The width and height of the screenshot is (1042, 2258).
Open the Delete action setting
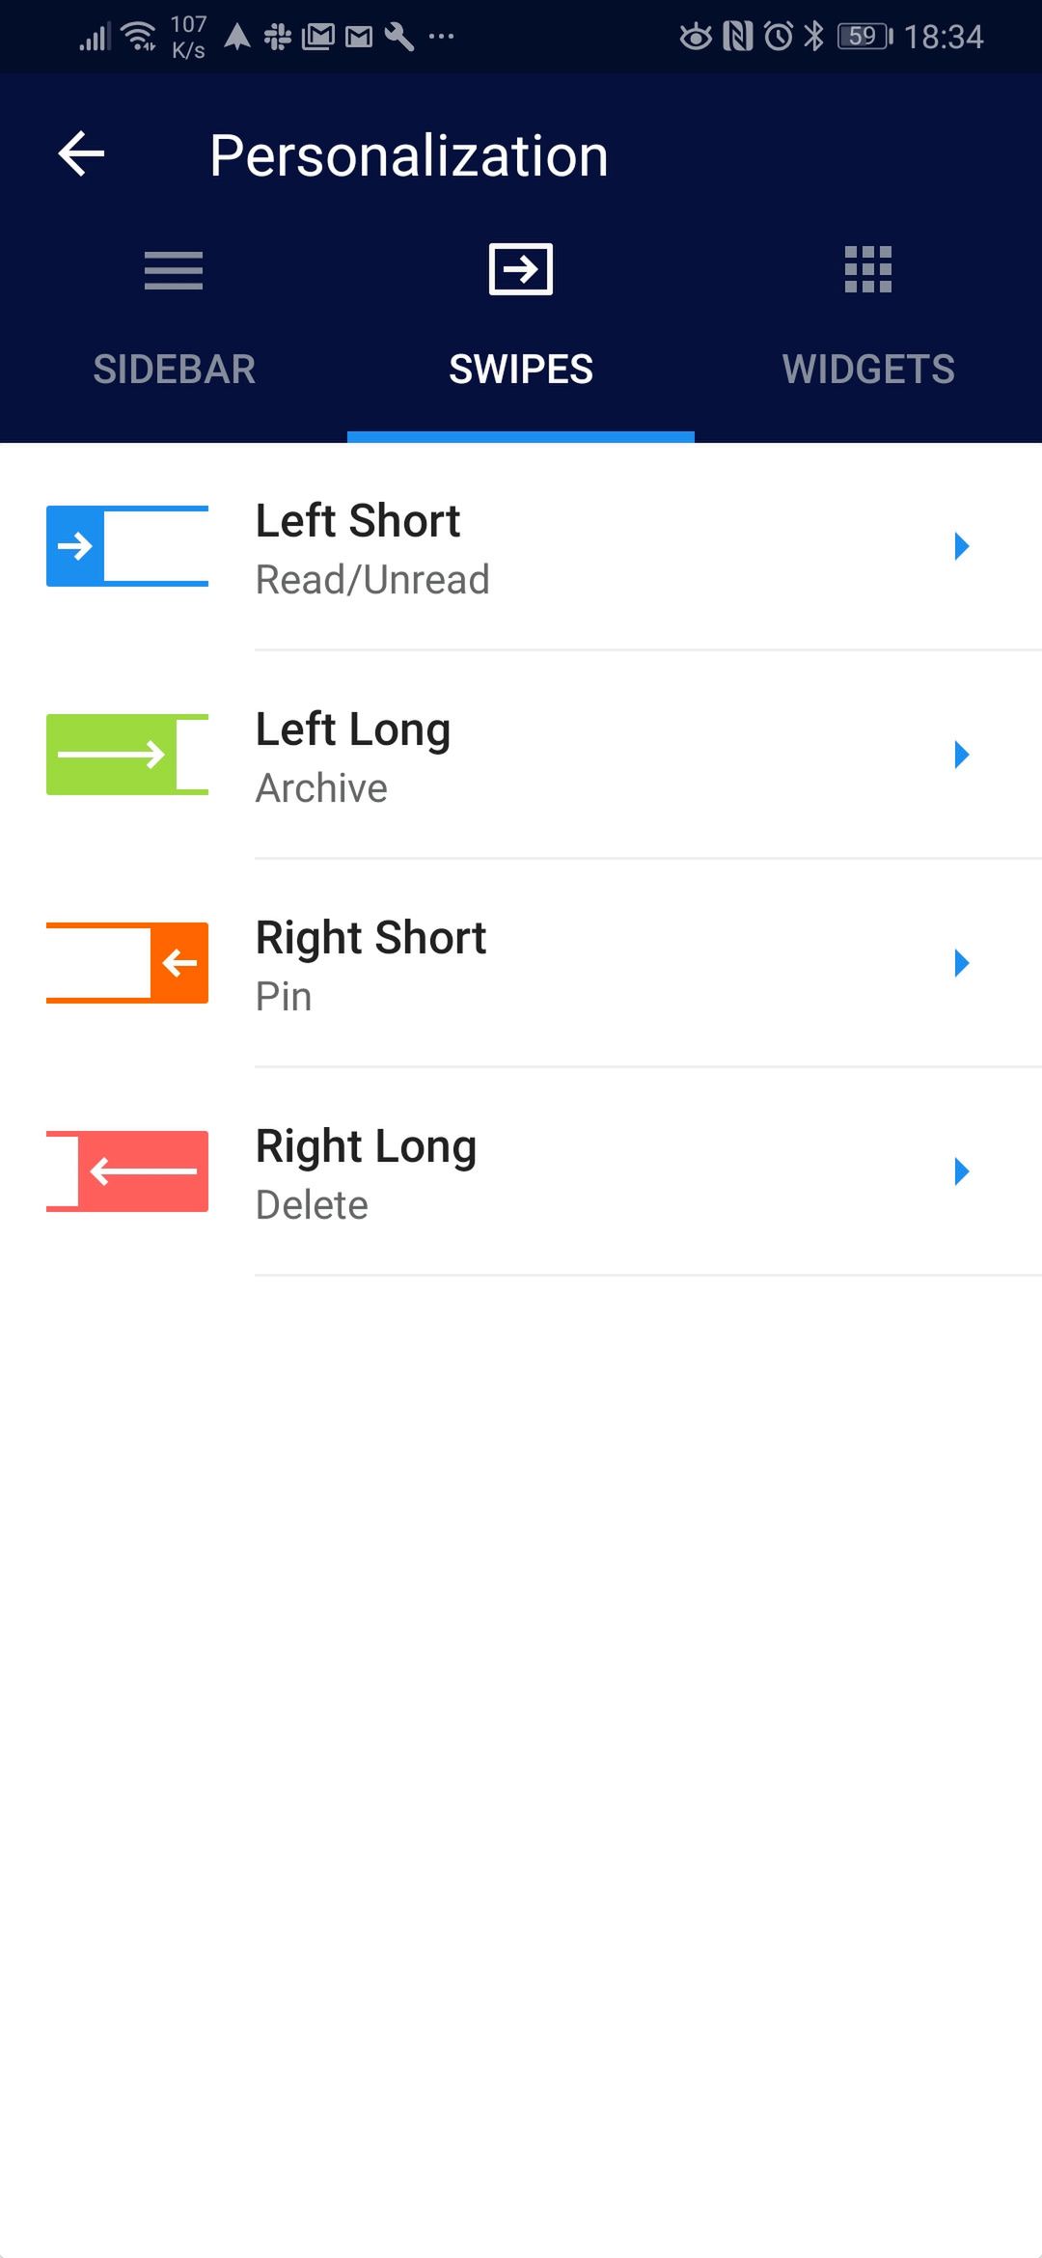312,1205
